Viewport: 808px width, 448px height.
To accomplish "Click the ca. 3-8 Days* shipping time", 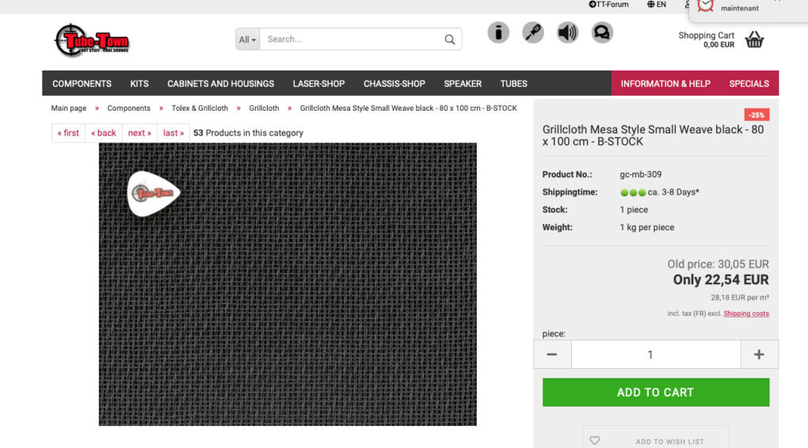I will 673,192.
